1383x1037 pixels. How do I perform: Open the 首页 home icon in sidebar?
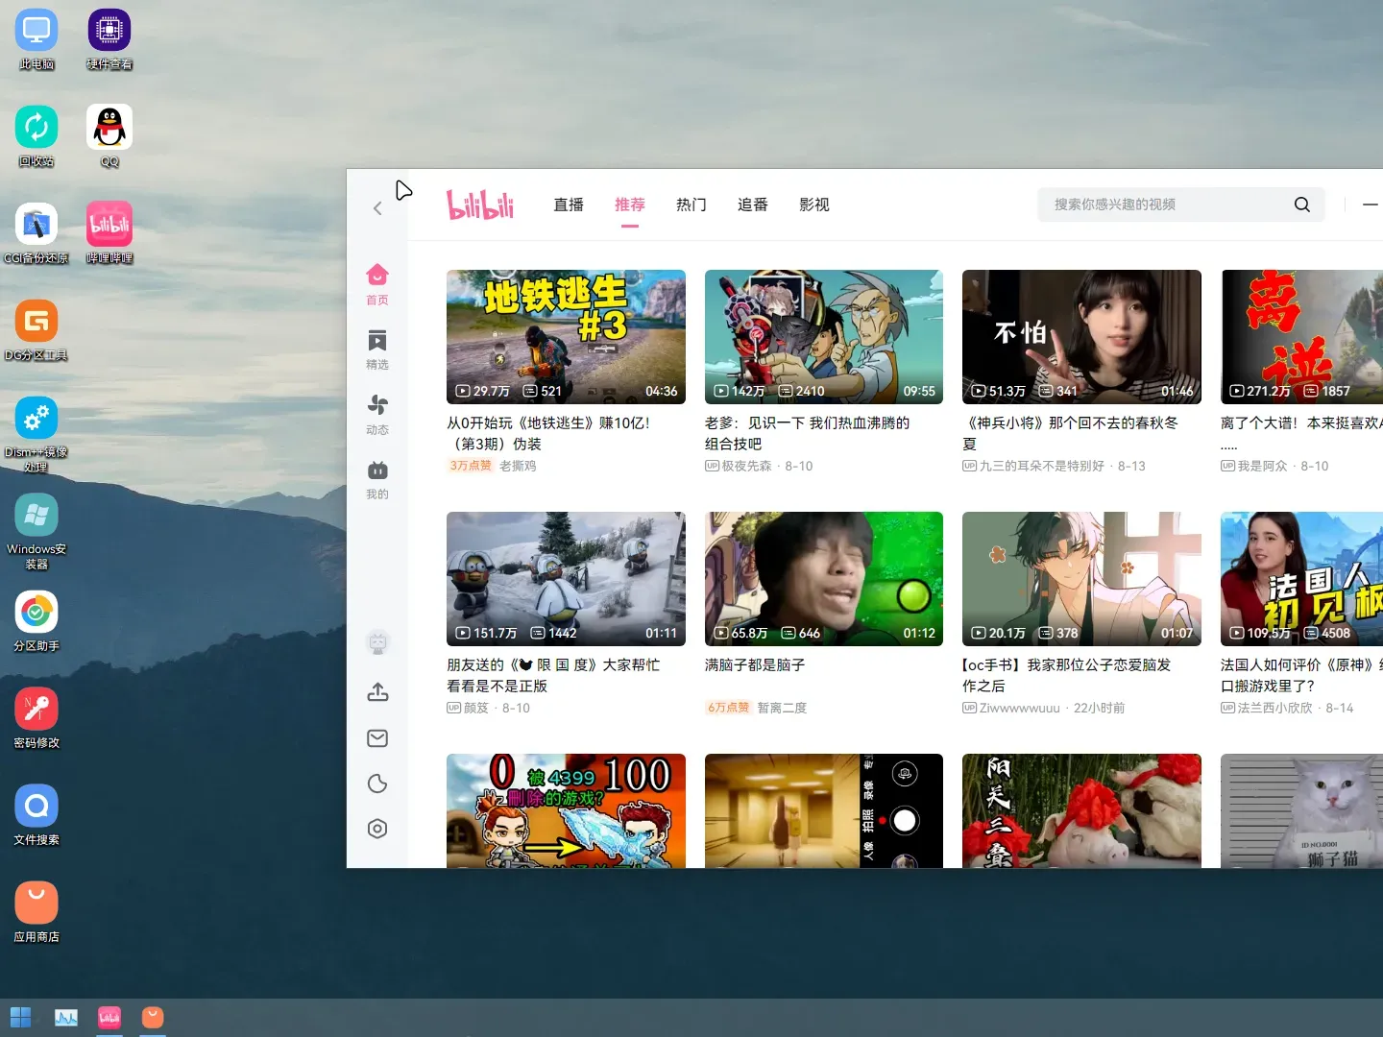pyautogui.click(x=376, y=281)
